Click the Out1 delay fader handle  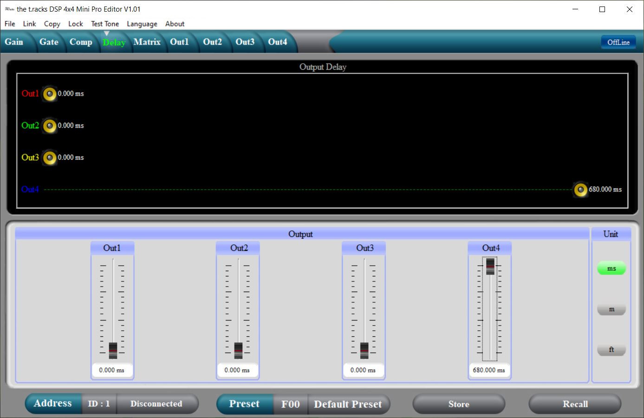(113, 351)
